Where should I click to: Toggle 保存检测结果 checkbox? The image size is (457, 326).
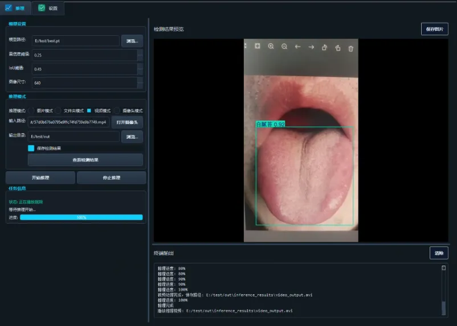[x=31, y=148]
